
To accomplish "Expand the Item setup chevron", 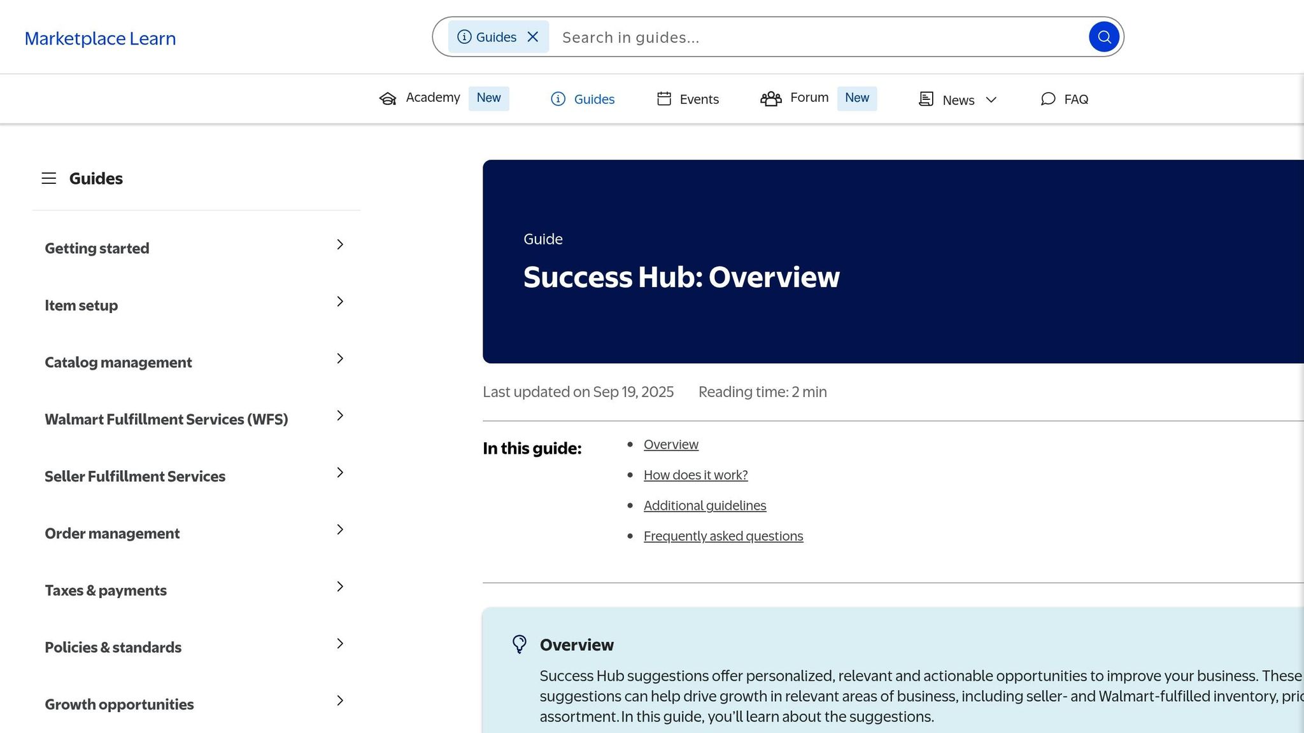I will 340,302.
